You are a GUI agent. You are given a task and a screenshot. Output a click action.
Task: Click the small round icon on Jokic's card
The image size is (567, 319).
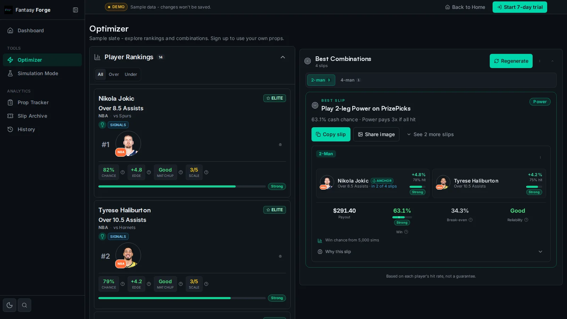(280, 145)
